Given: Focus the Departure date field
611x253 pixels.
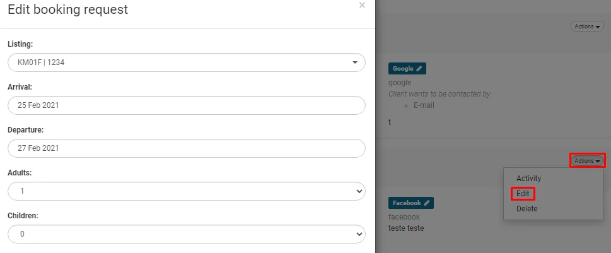Looking at the screenshot, I should (187, 148).
